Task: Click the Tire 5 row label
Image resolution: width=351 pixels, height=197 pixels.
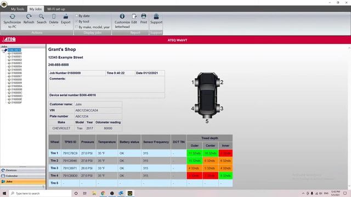Action: [x=55, y=183]
